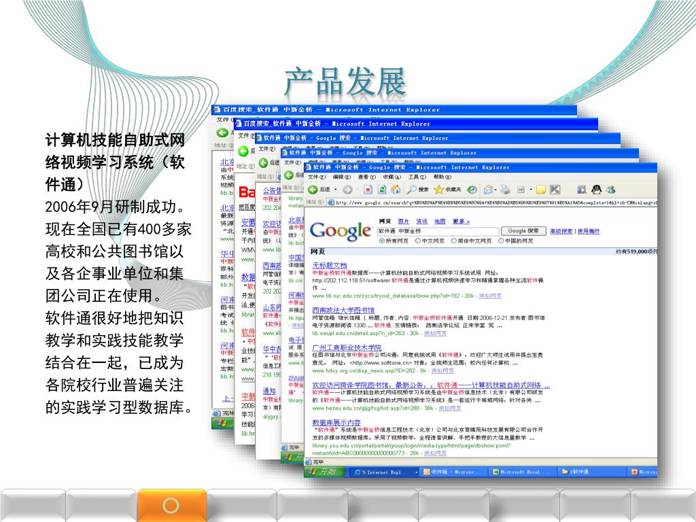
Task: Click the green Refresh icon
Action: pyautogui.click(x=382, y=190)
